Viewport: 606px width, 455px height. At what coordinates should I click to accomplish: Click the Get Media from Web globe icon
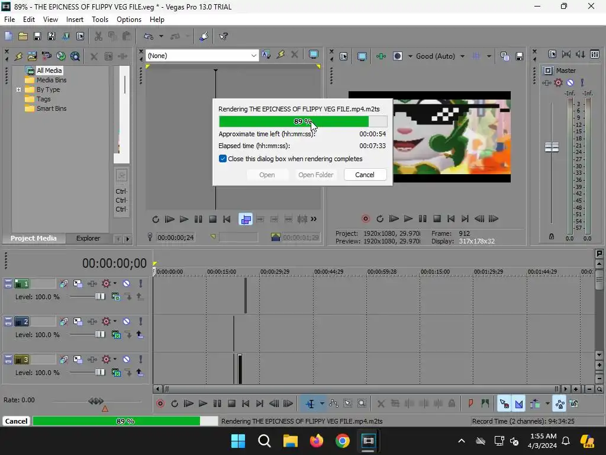[x=61, y=56]
